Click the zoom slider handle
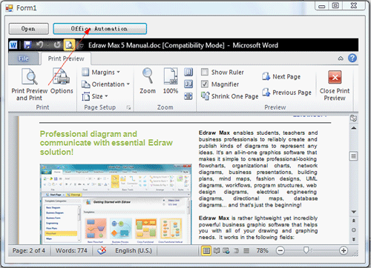Viewport: 371px width, 268px height. tap(306, 250)
